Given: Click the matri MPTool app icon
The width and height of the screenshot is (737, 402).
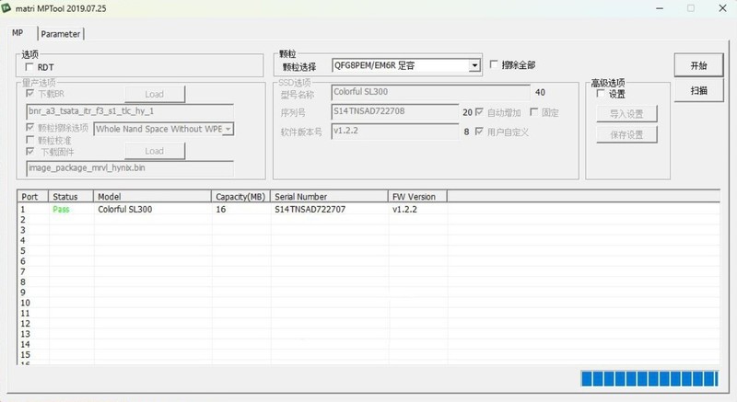Looking at the screenshot, I should 6,8.
